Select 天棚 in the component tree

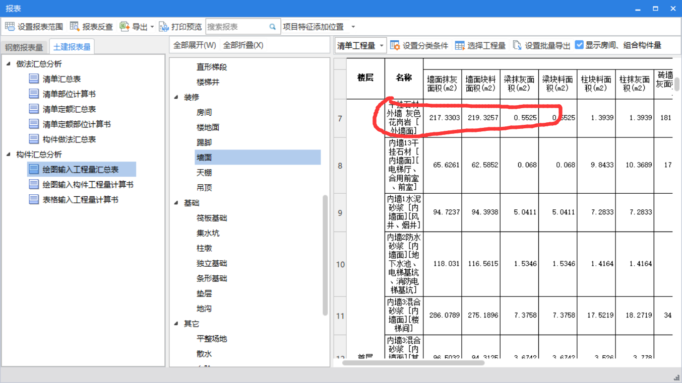(x=204, y=173)
